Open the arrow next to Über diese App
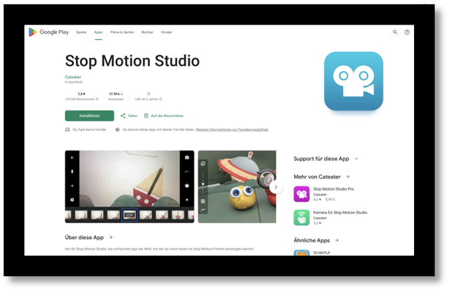Viewport: 454px width, 293px height. point(111,237)
